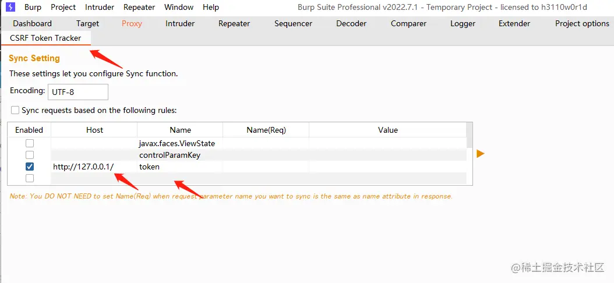Click the Host column header
614x283 pixels.
(x=94, y=130)
